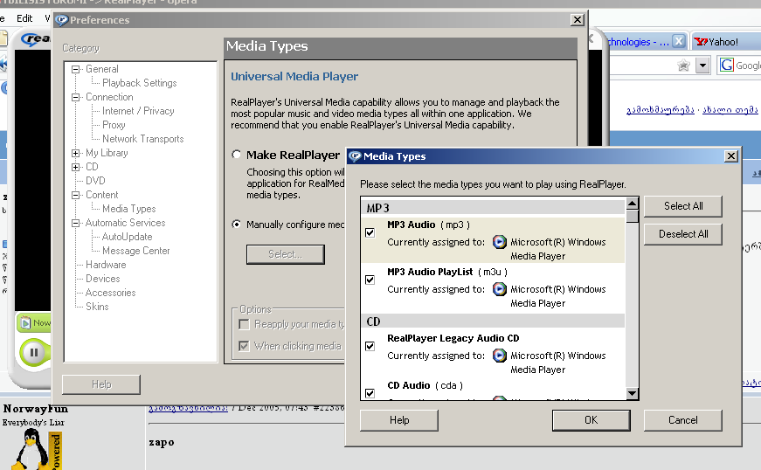Collapse the Connection tree category
Viewport: 761px width, 470px height.
click(76, 98)
